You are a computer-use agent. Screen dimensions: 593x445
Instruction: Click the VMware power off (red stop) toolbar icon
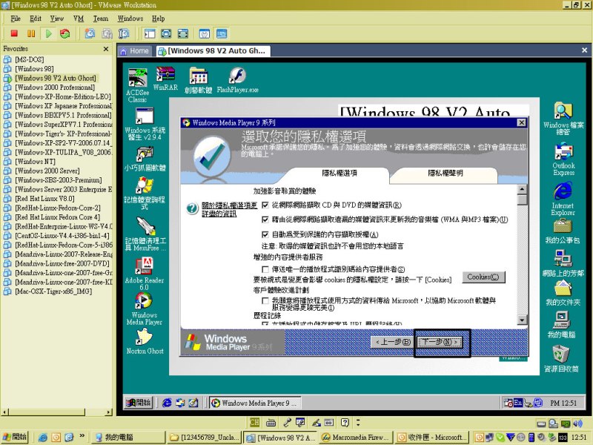pos(14,33)
